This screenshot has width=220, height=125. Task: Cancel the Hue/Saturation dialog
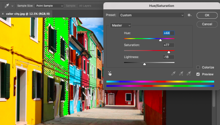(207, 24)
